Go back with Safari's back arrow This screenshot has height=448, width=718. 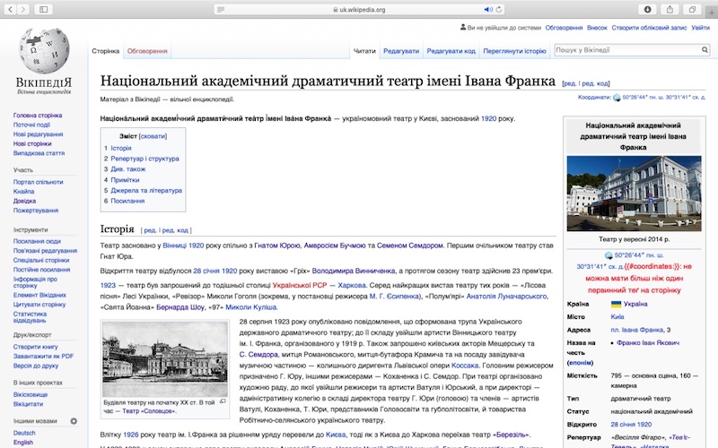coord(10,9)
